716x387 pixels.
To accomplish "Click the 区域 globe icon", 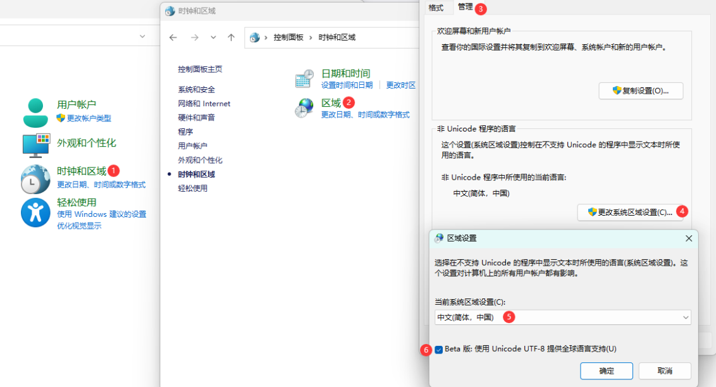I will pos(304,107).
